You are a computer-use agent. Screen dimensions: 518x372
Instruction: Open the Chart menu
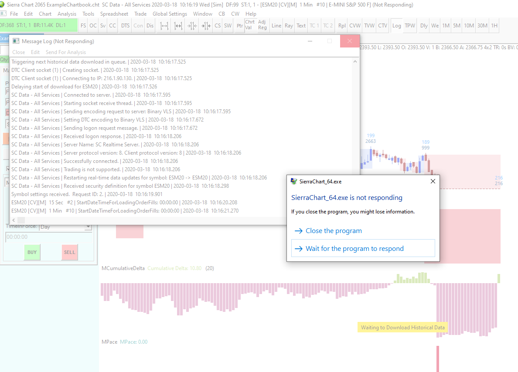tap(45, 14)
